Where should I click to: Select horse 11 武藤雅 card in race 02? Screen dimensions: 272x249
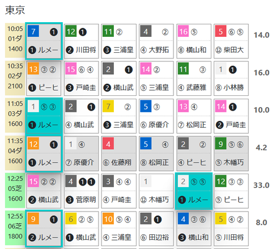tap(194, 78)
